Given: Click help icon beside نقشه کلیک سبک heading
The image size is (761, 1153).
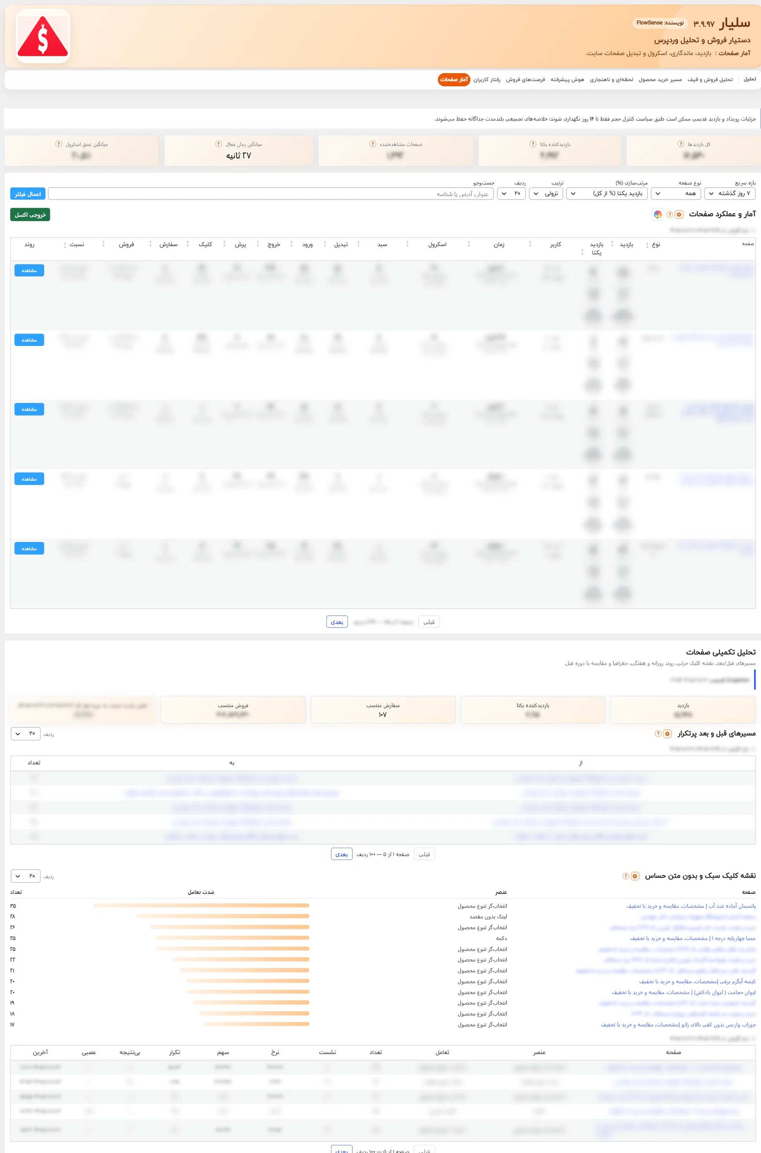Looking at the screenshot, I should (626, 876).
